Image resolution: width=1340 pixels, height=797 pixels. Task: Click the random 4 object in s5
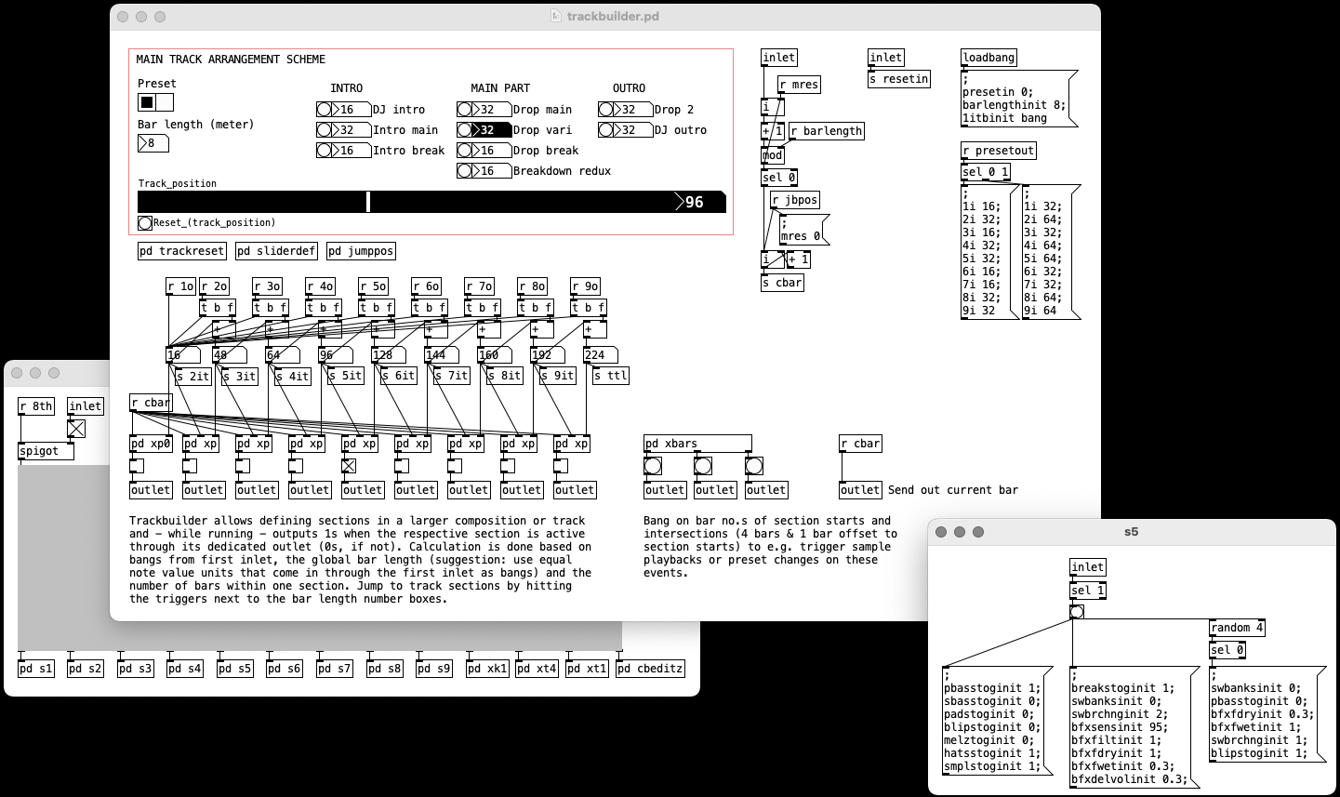tap(1237, 628)
